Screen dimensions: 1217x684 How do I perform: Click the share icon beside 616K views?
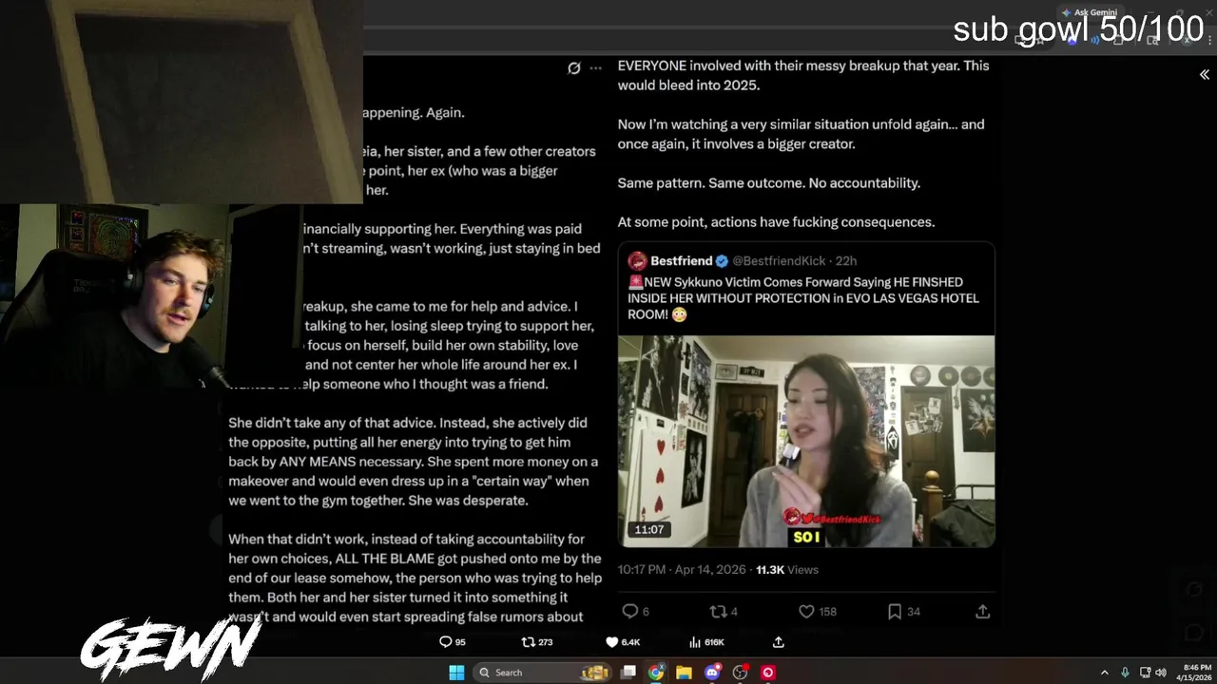pyautogui.click(x=778, y=642)
